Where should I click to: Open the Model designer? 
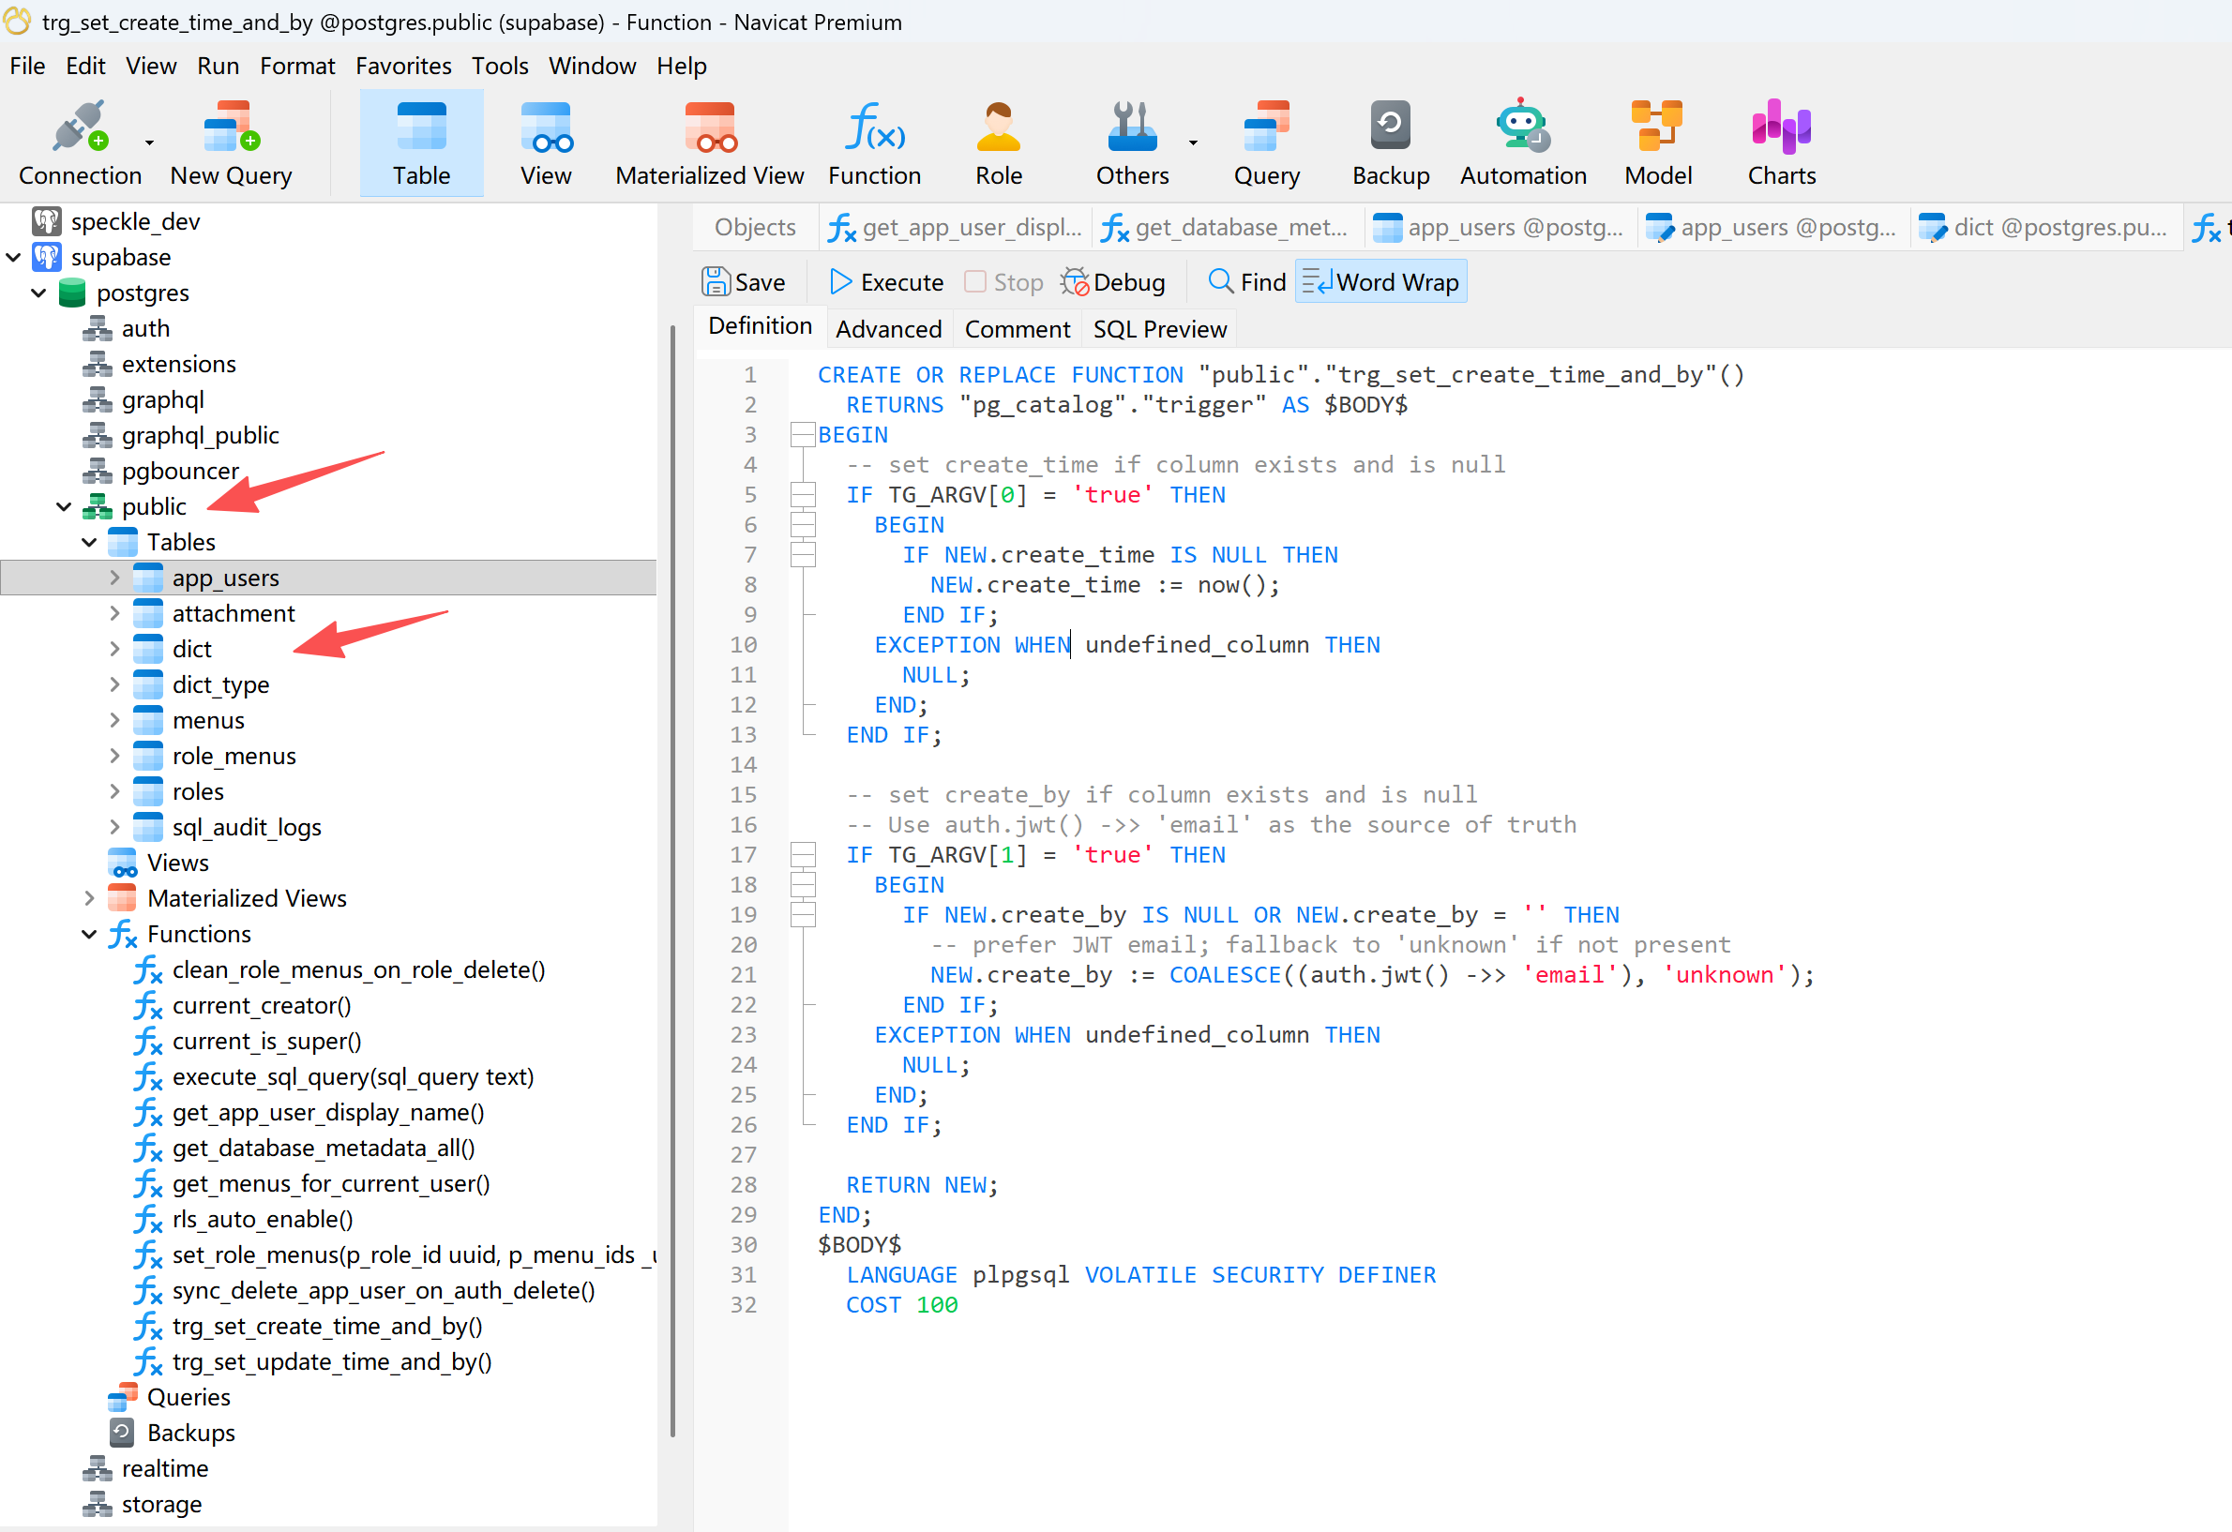pyautogui.click(x=1658, y=143)
